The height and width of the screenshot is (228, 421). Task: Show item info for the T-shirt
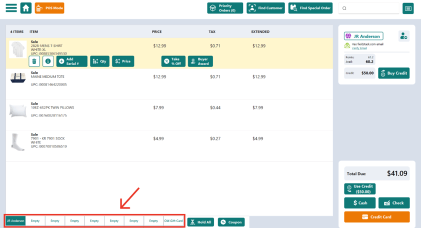pyautogui.click(x=48, y=61)
